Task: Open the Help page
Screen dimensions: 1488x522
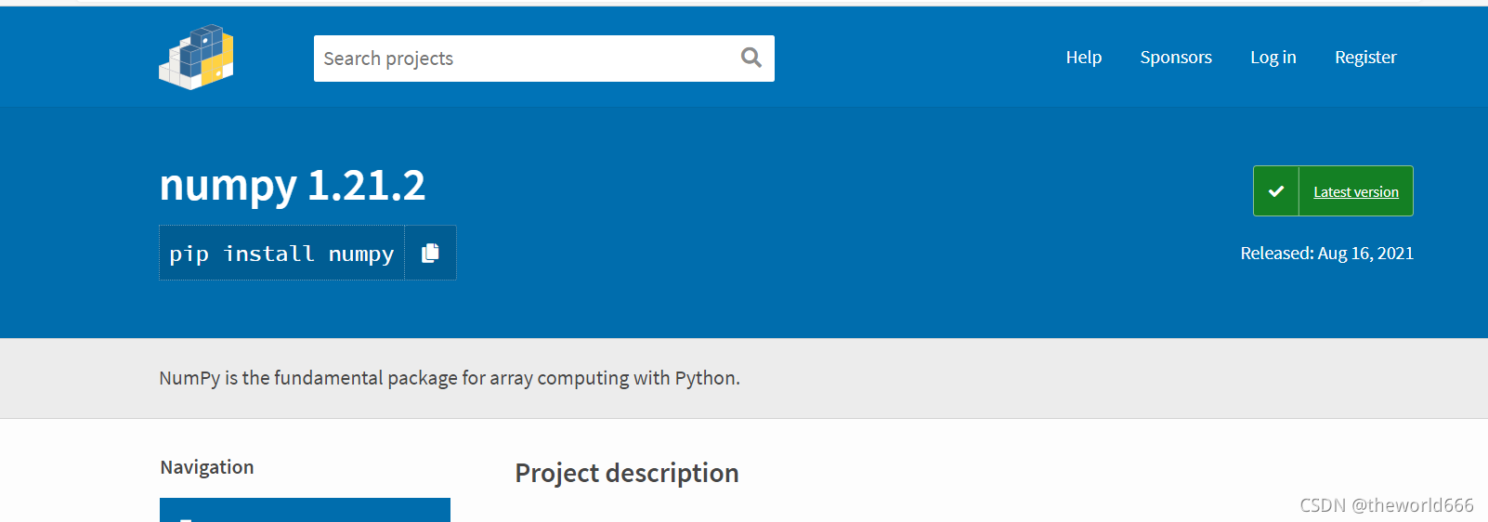Action: (x=1083, y=58)
